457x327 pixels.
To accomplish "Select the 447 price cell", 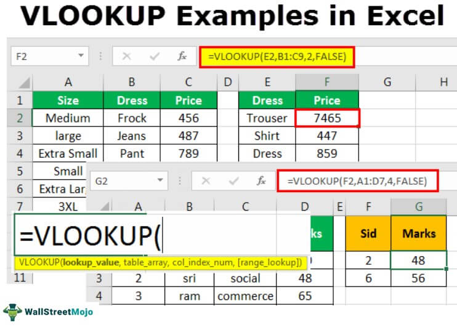I will pos(327,136).
